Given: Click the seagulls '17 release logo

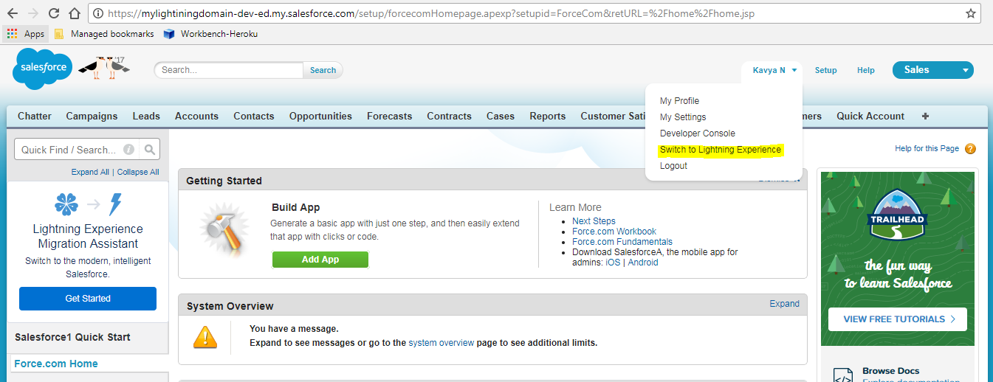Looking at the screenshot, I should (105, 67).
